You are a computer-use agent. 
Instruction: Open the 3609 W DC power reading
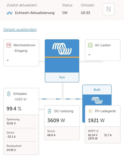[x=56, y=120]
